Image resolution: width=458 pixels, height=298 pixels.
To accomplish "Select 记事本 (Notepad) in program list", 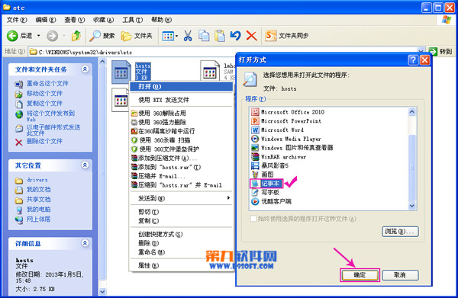I will pos(266,184).
